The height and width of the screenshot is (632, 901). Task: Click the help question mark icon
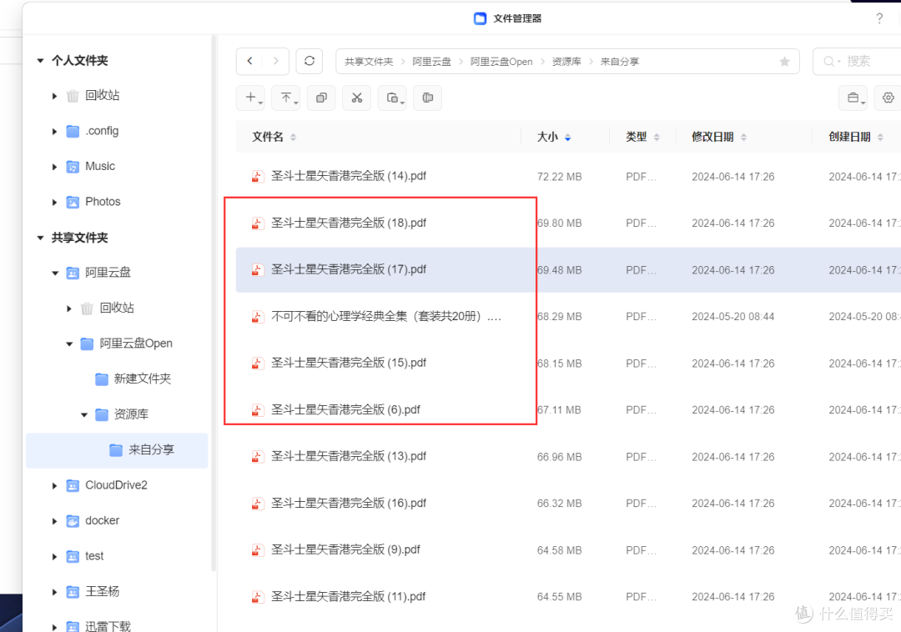879,18
